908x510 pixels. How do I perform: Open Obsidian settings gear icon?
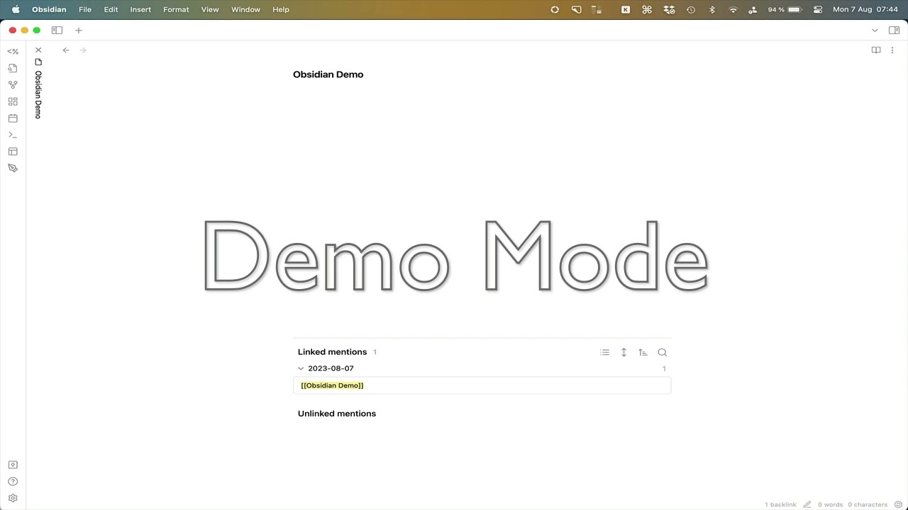[x=13, y=498]
